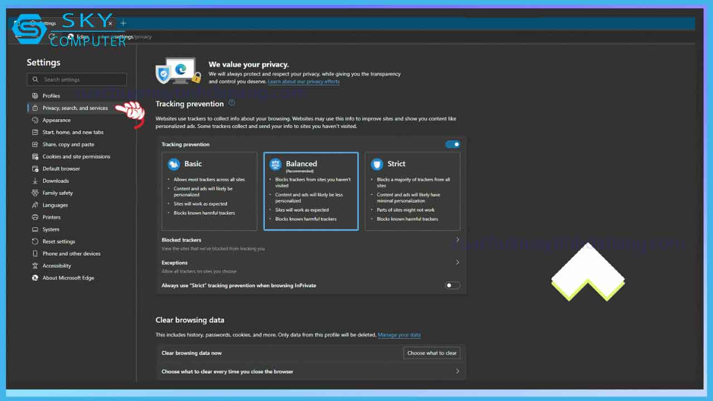
Task: Select the Basic tracking prevention card
Action: [209, 191]
